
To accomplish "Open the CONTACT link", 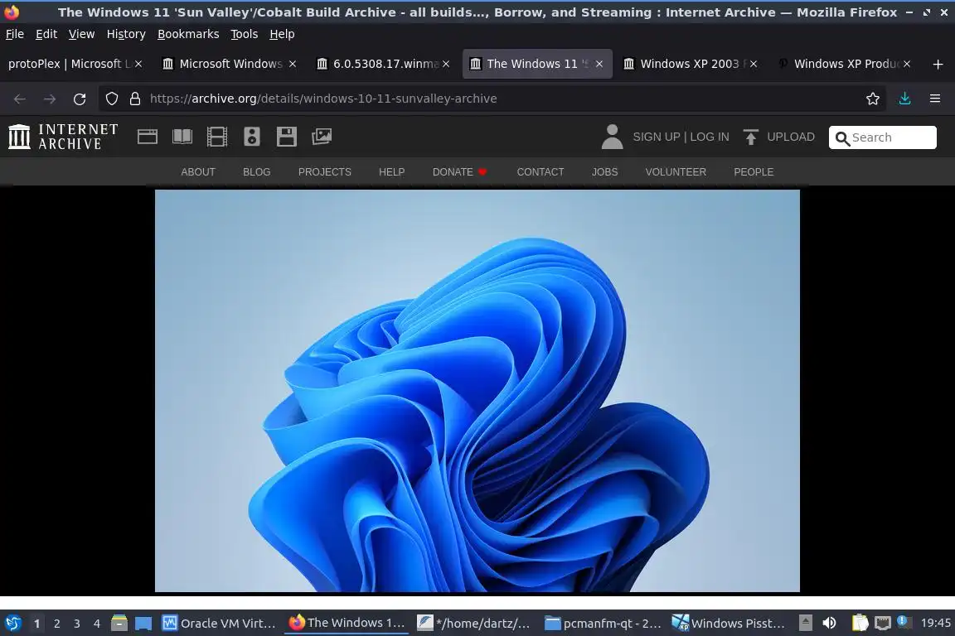I will [x=541, y=172].
